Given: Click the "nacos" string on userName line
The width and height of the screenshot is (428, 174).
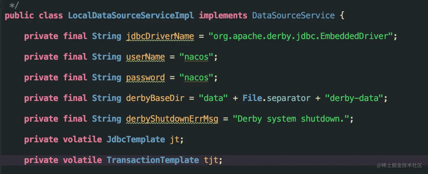Looking at the screenshot, I should [196, 57].
